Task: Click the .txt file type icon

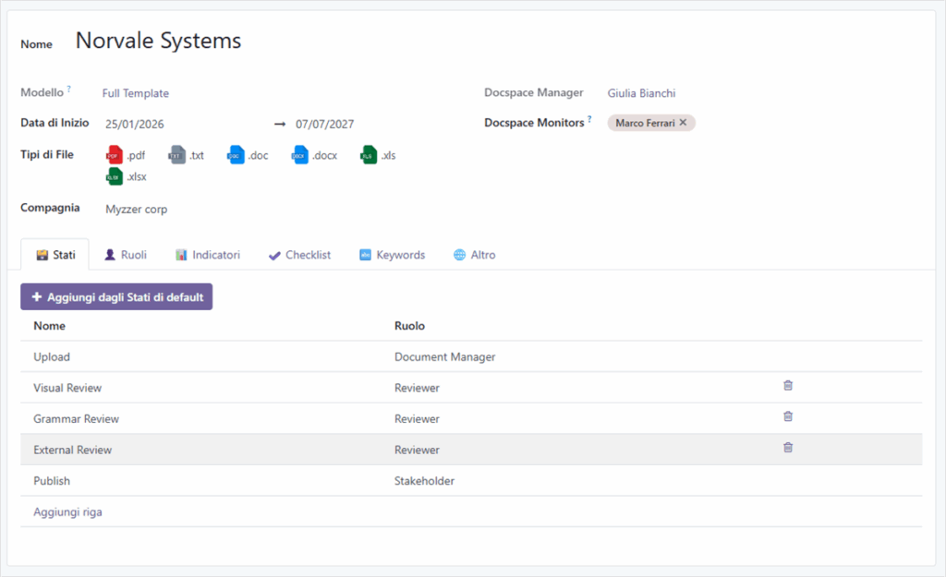Action: (176, 155)
